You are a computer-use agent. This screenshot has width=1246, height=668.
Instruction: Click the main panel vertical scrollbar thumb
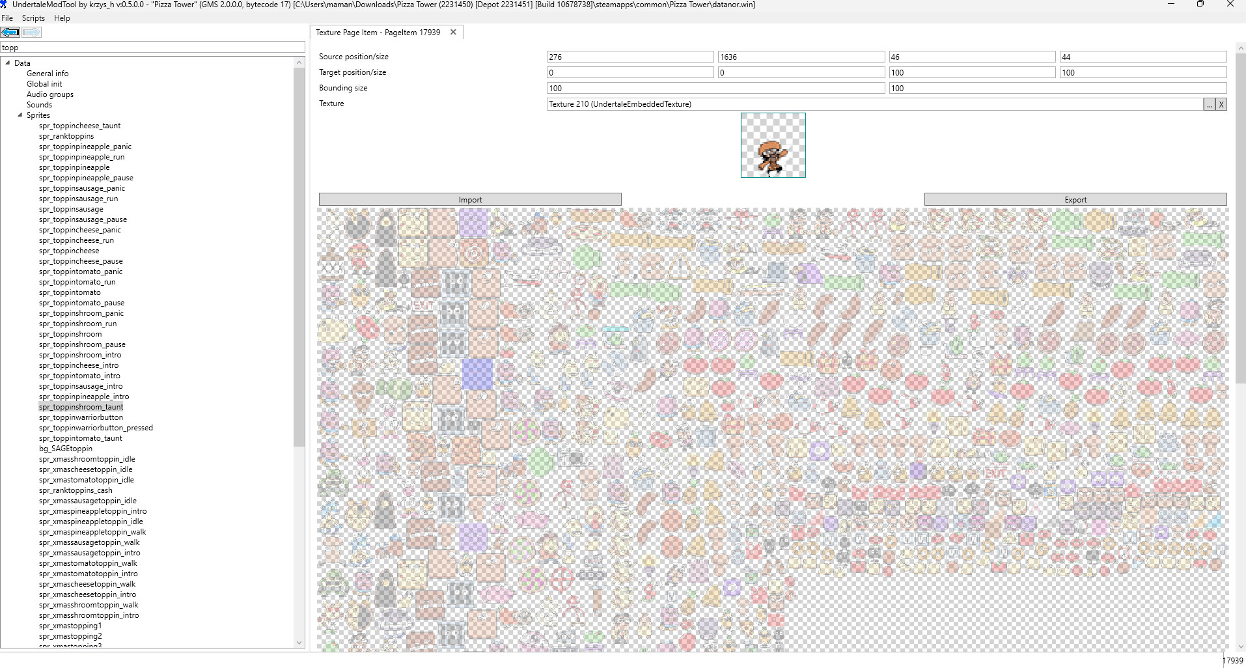coord(1241,218)
